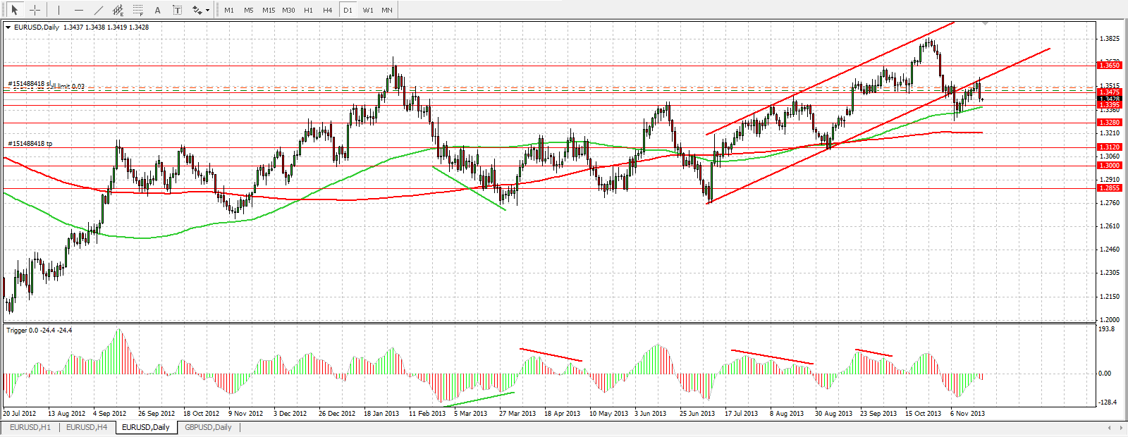Switch to MN monthly timeframe
This screenshot has height=437, width=1128.
[x=387, y=11]
